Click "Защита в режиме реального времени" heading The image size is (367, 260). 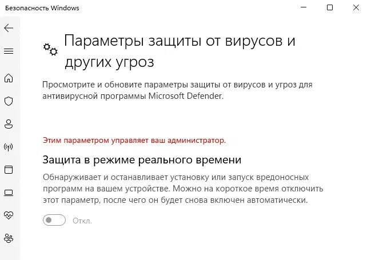tap(142, 159)
